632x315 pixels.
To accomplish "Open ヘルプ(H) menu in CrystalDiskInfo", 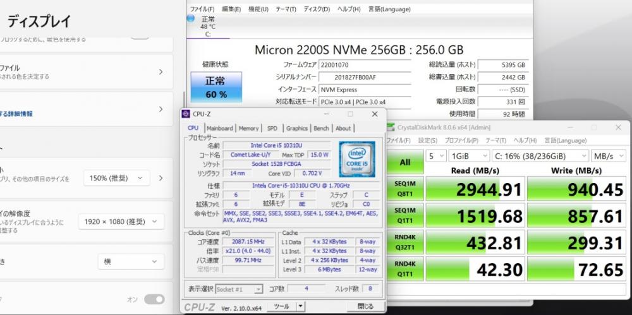I will click(x=349, y=9).
